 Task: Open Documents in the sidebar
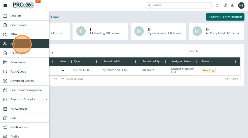24,25
